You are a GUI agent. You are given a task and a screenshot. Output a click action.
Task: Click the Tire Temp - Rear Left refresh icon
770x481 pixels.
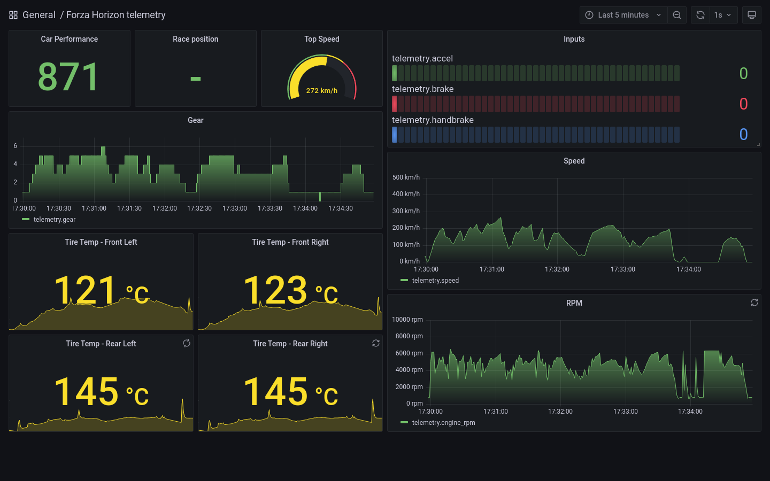point(187,343)
